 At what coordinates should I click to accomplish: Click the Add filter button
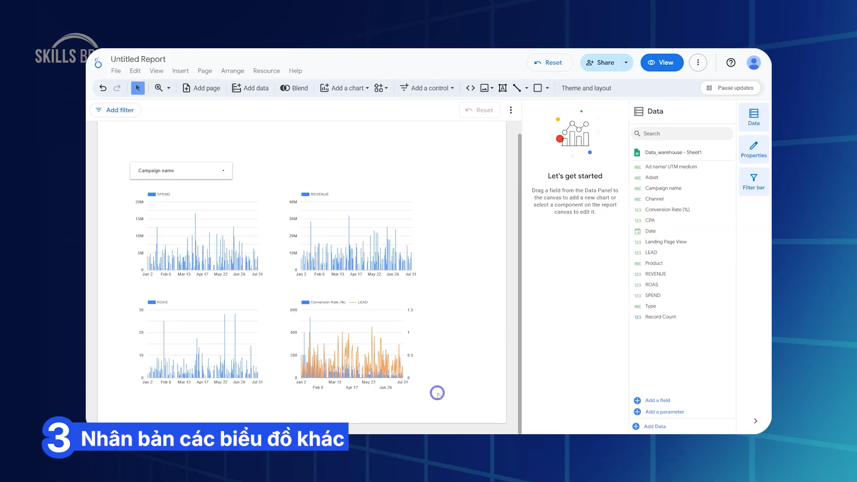pyautogui.click(x=115, y=110)
